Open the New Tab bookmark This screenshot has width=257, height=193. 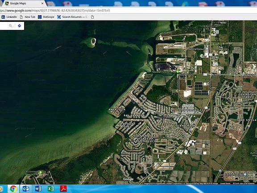click(x=28, y=17)
